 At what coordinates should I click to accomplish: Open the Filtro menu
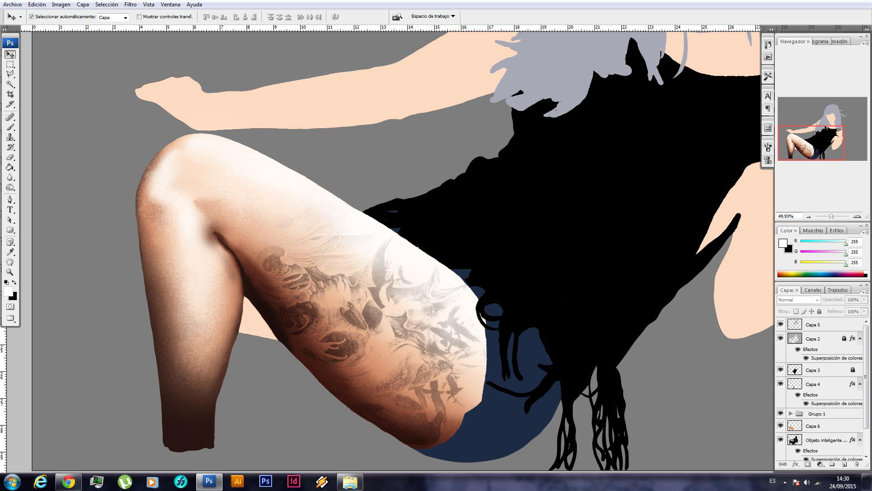pos(130,5)
